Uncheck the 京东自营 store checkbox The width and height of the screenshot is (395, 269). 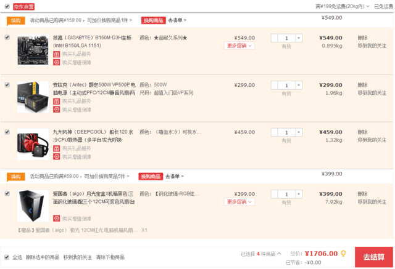click(x=7, y=6)
